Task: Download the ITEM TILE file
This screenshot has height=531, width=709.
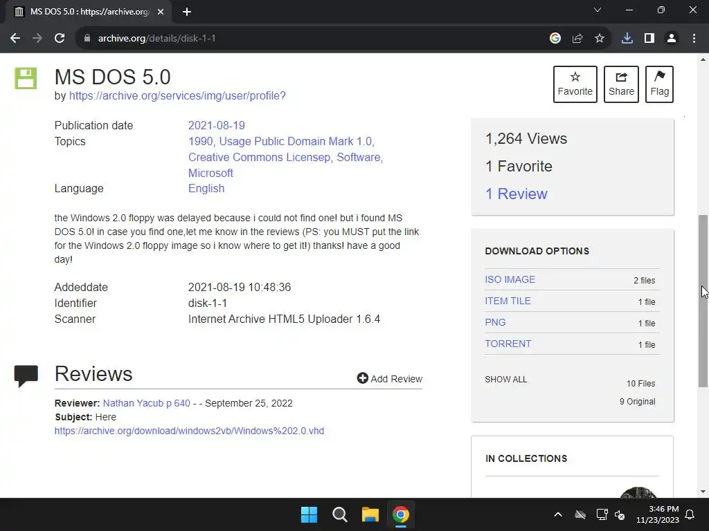Action: tap(508, 301)
